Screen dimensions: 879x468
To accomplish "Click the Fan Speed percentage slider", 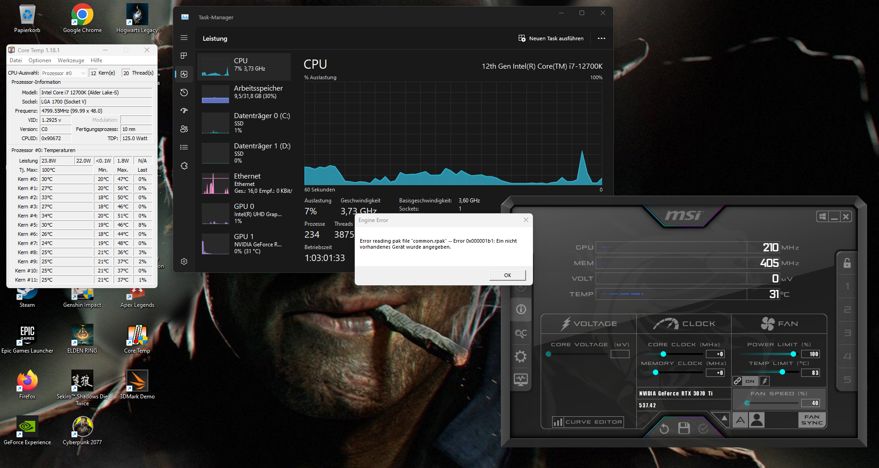I will [x=747, y=403].
